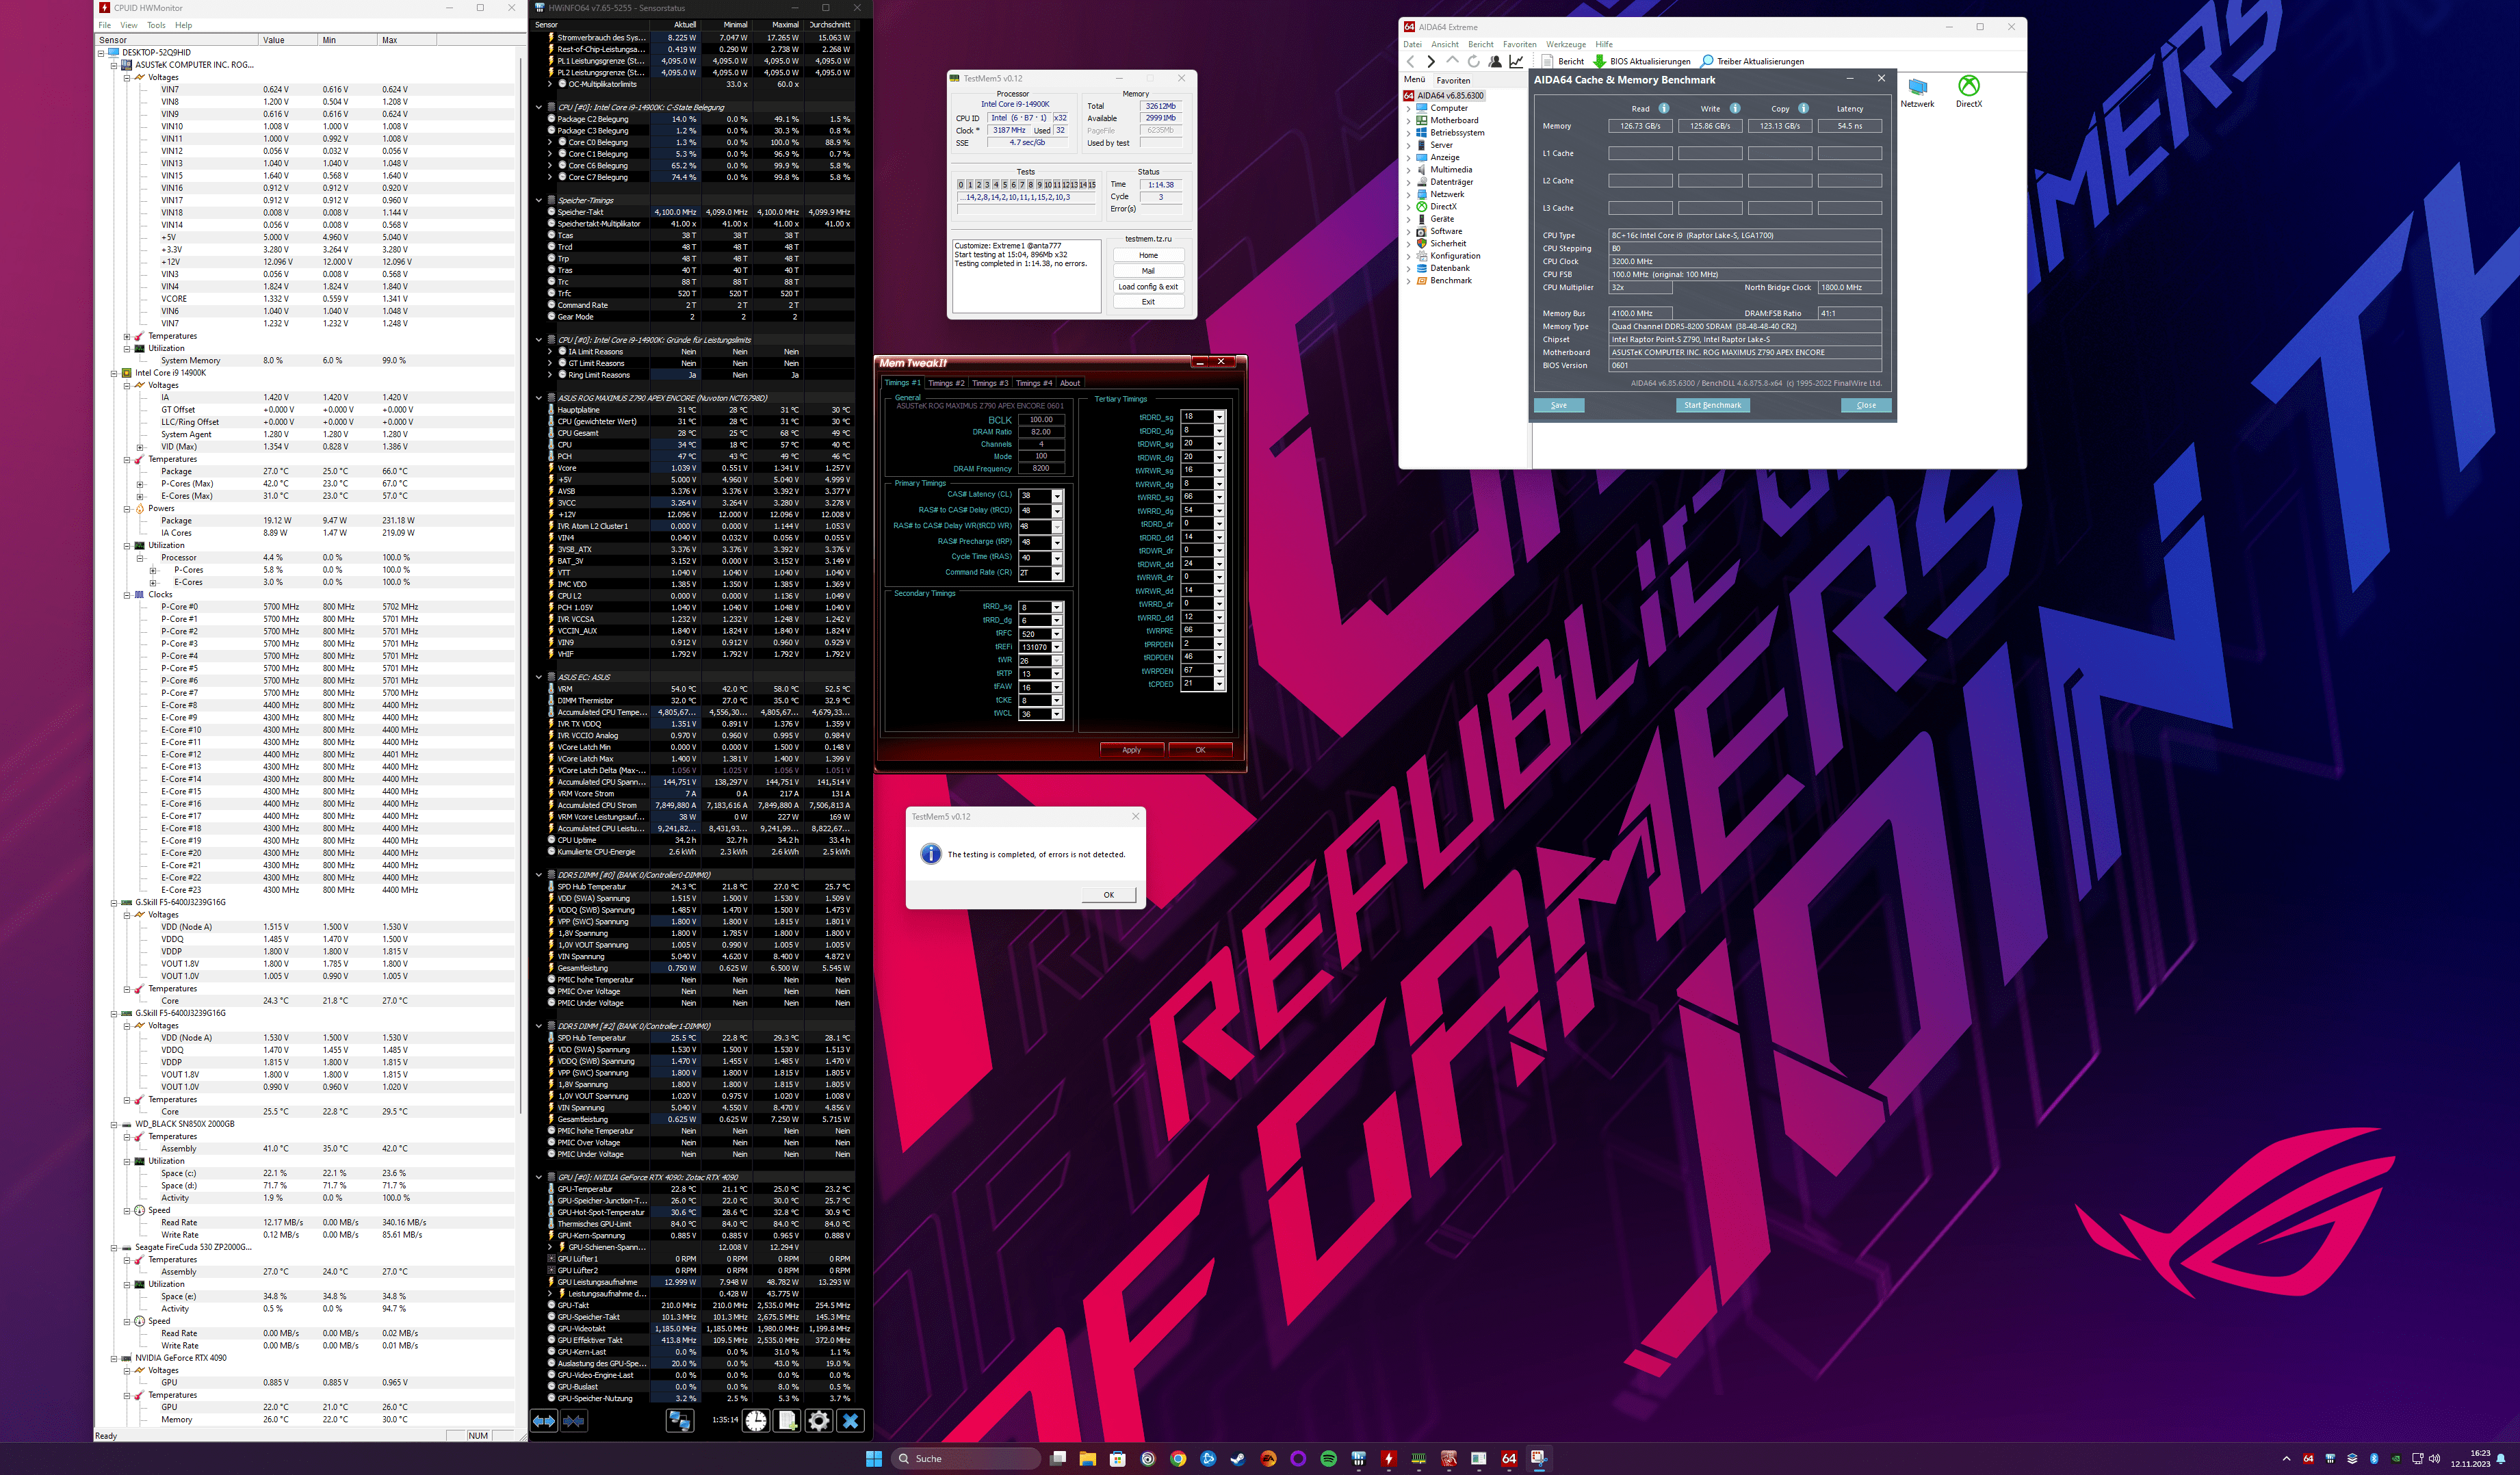Open BIOS Aktualisierungen green arrow item
Image resolution: width=2520 pixels, height=1475 pixels.
coord(1641,61)
